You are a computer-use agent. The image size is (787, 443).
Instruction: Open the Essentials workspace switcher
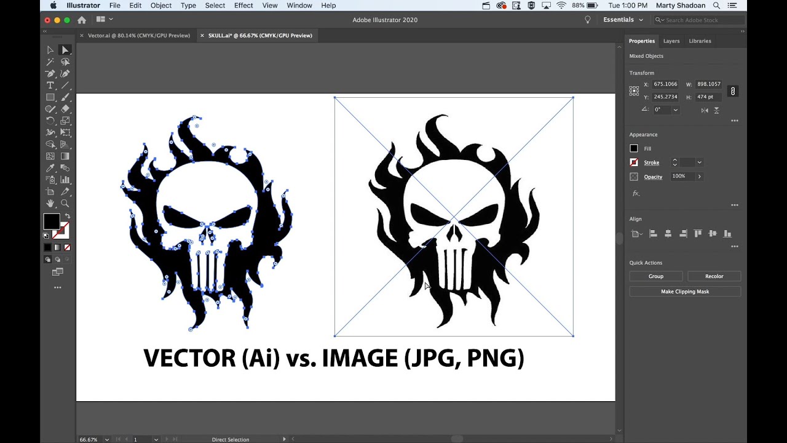[x=623, y=20]
